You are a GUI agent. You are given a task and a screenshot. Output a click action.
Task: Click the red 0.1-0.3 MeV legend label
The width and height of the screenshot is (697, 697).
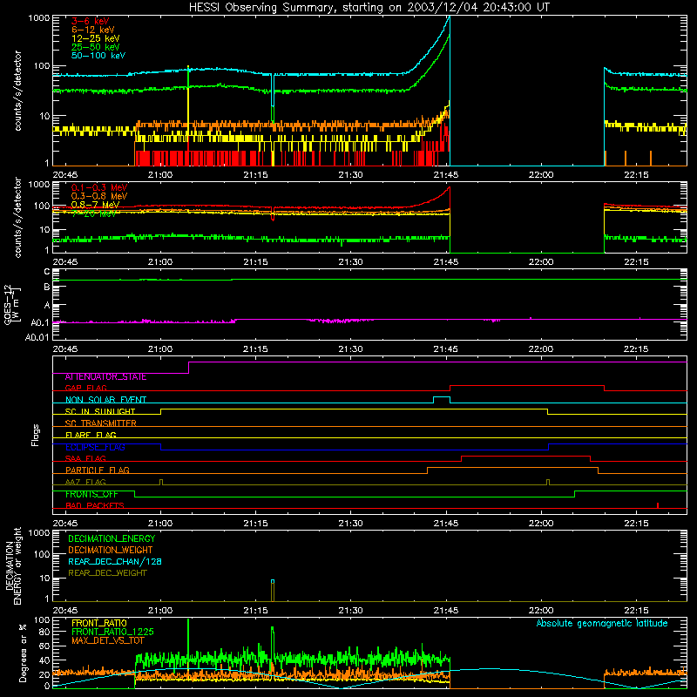(x=99, y=187)
